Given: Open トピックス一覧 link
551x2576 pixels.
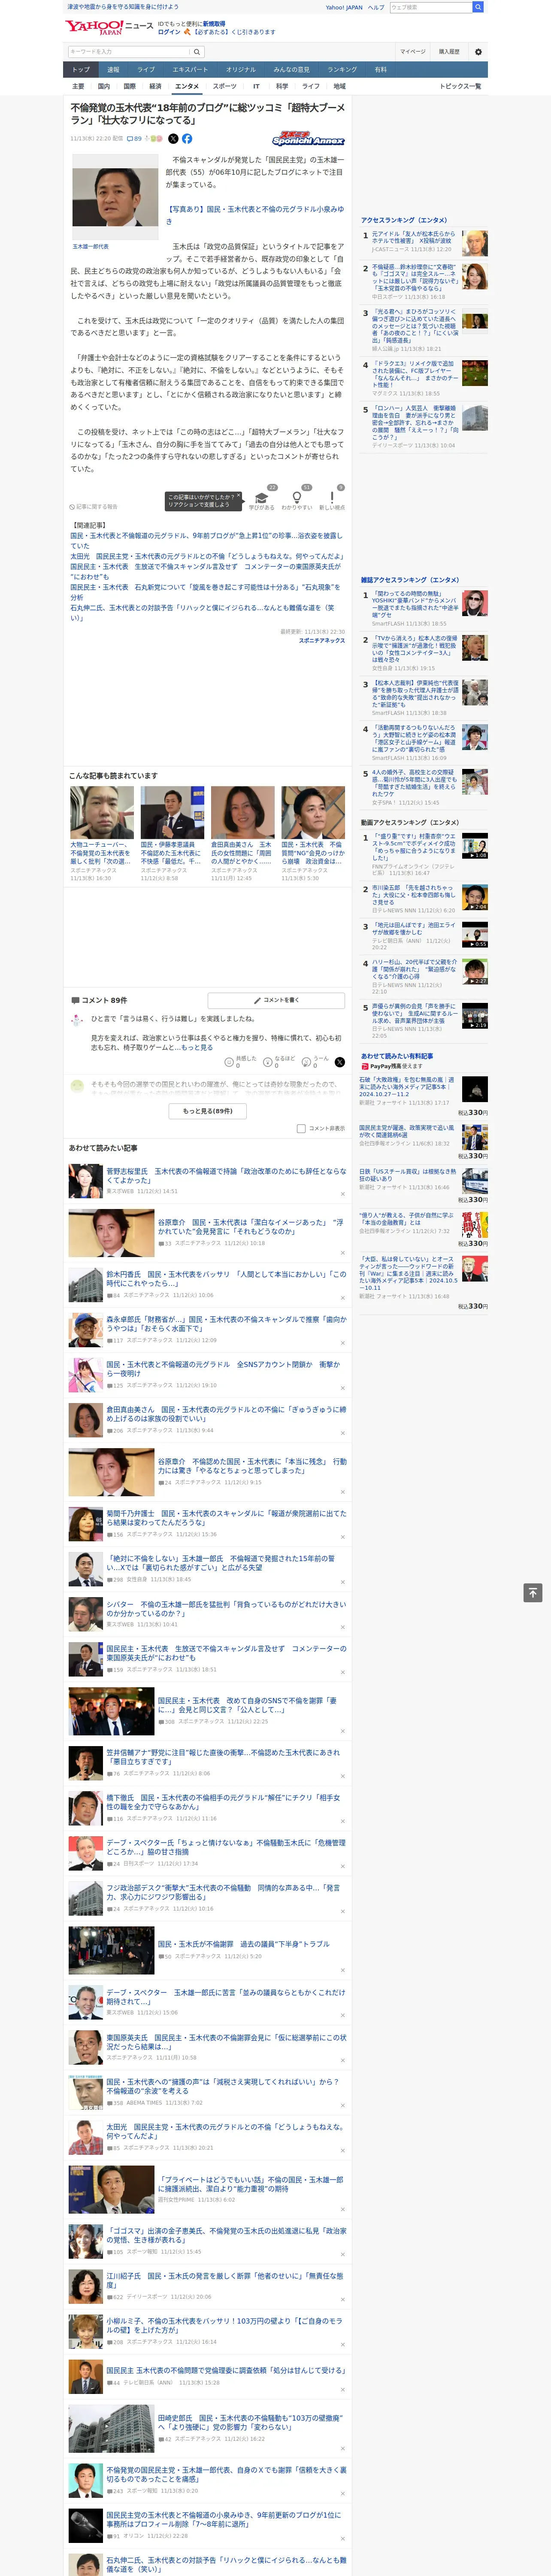Looking at the screenshot, I should (460, 86).
